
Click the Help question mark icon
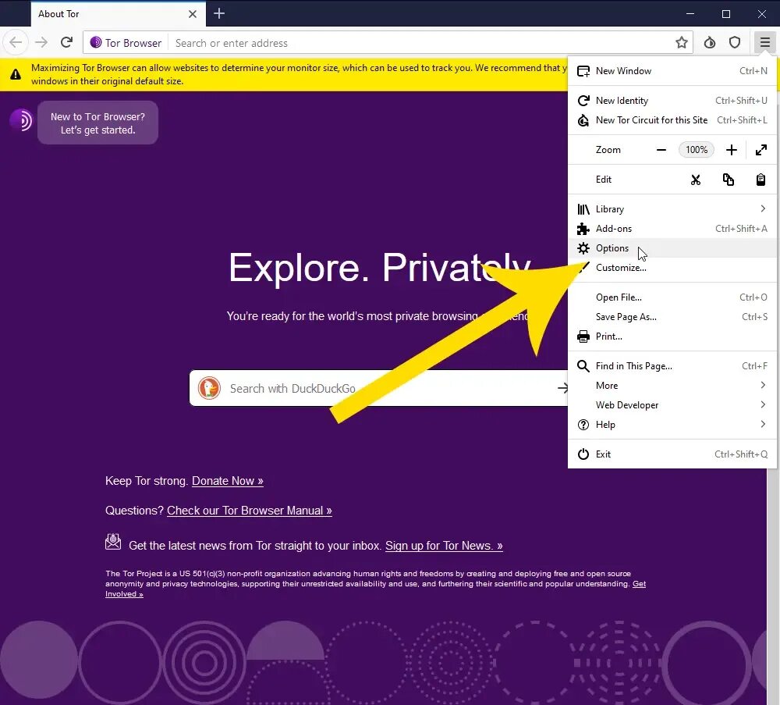[583, 425]
